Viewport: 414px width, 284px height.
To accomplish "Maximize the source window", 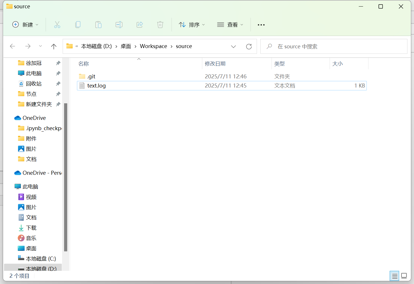I will tap(381, 6).
